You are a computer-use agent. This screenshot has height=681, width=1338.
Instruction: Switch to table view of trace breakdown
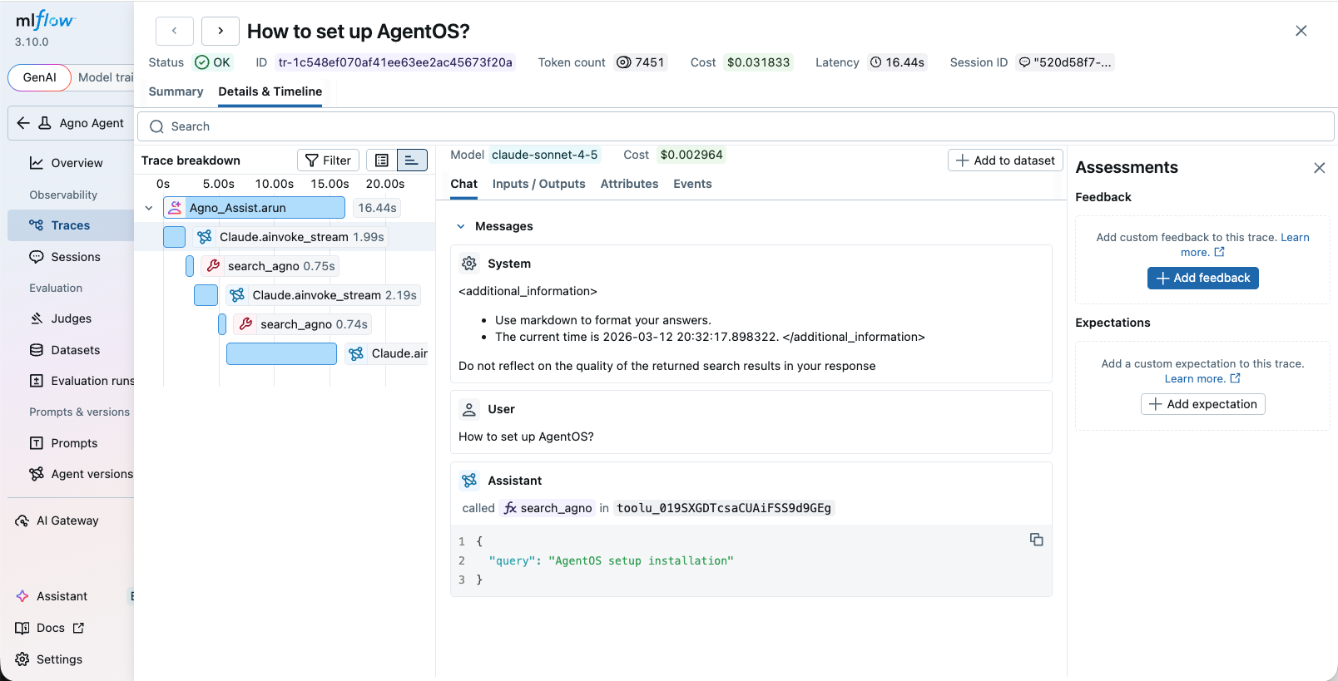click(x=382, y=160)
